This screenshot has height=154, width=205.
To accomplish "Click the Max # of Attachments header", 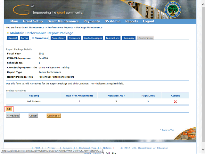I will (79, 96).
